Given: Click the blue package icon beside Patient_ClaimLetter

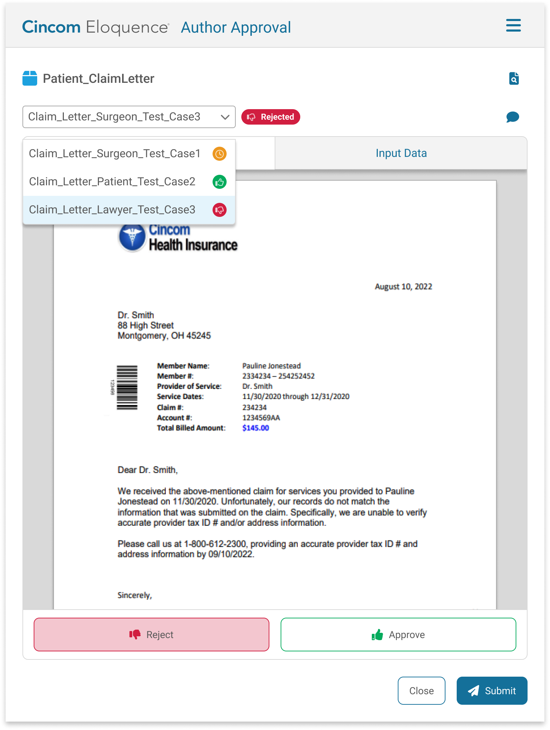Looking at the screenshot, I should (30, 78).
